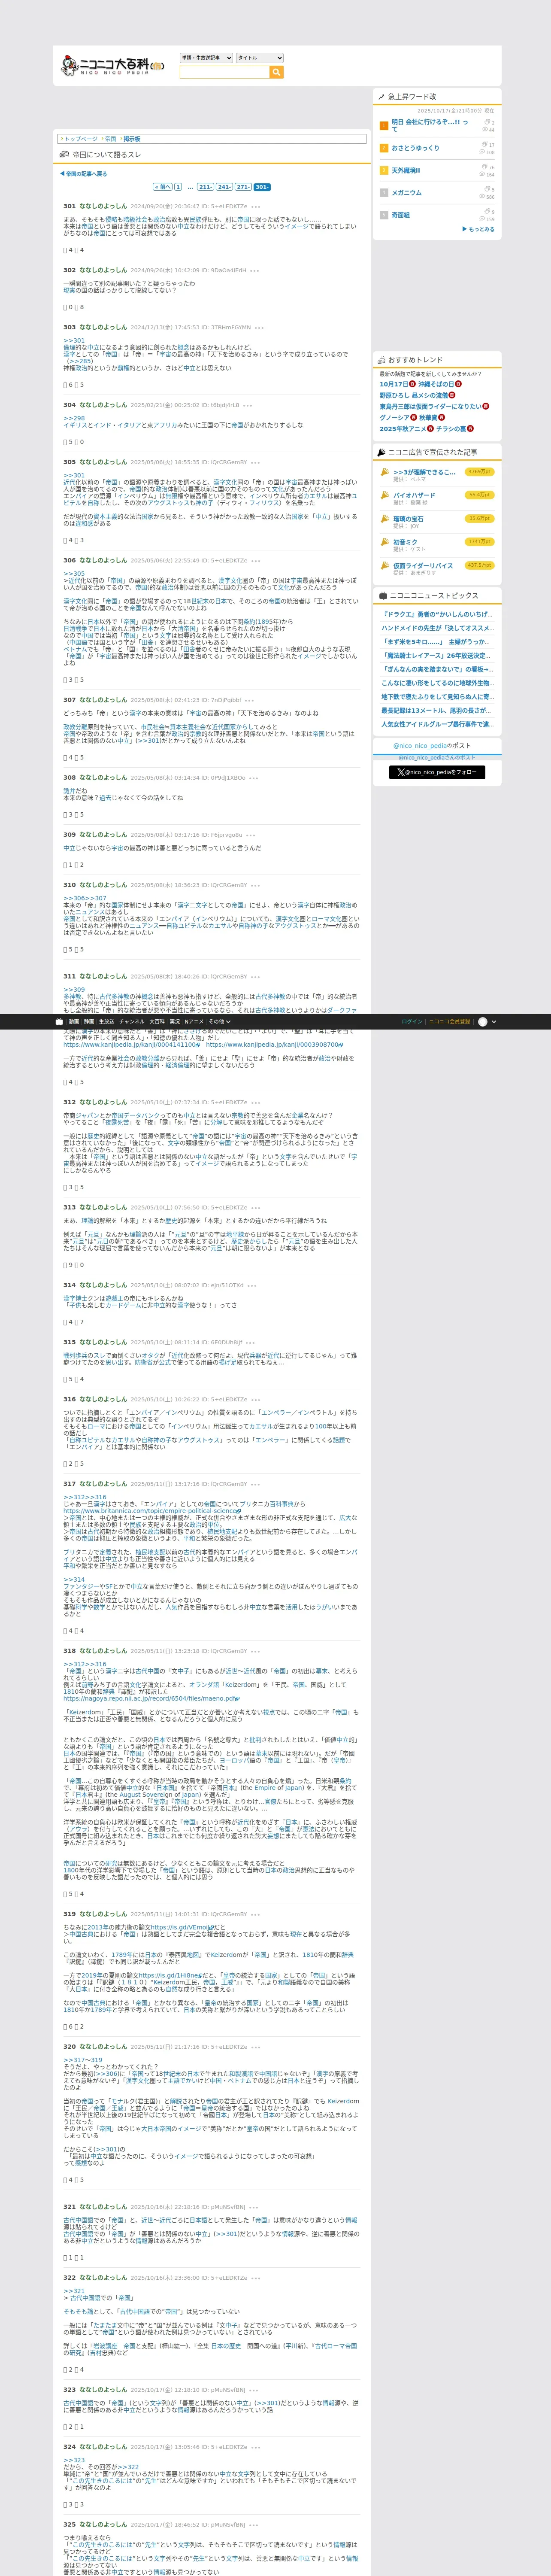The image size is (551, 2576).
Task: Open 大百科 in the black navigation bar
Action: [157, 1022]
